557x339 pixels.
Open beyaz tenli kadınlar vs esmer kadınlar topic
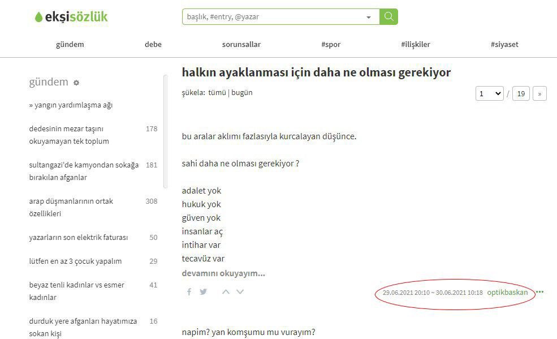point(77,291)
